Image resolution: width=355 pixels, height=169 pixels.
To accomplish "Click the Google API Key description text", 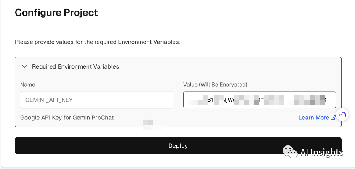I will click(67, 118).
